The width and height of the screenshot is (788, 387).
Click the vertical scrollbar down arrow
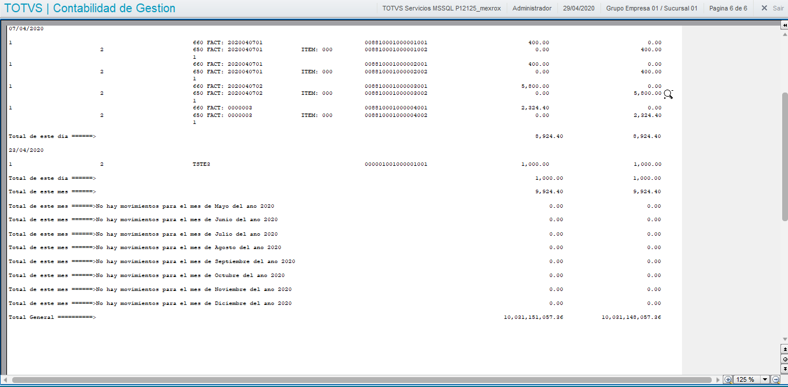pyautogui.click(x=785, y=339)
